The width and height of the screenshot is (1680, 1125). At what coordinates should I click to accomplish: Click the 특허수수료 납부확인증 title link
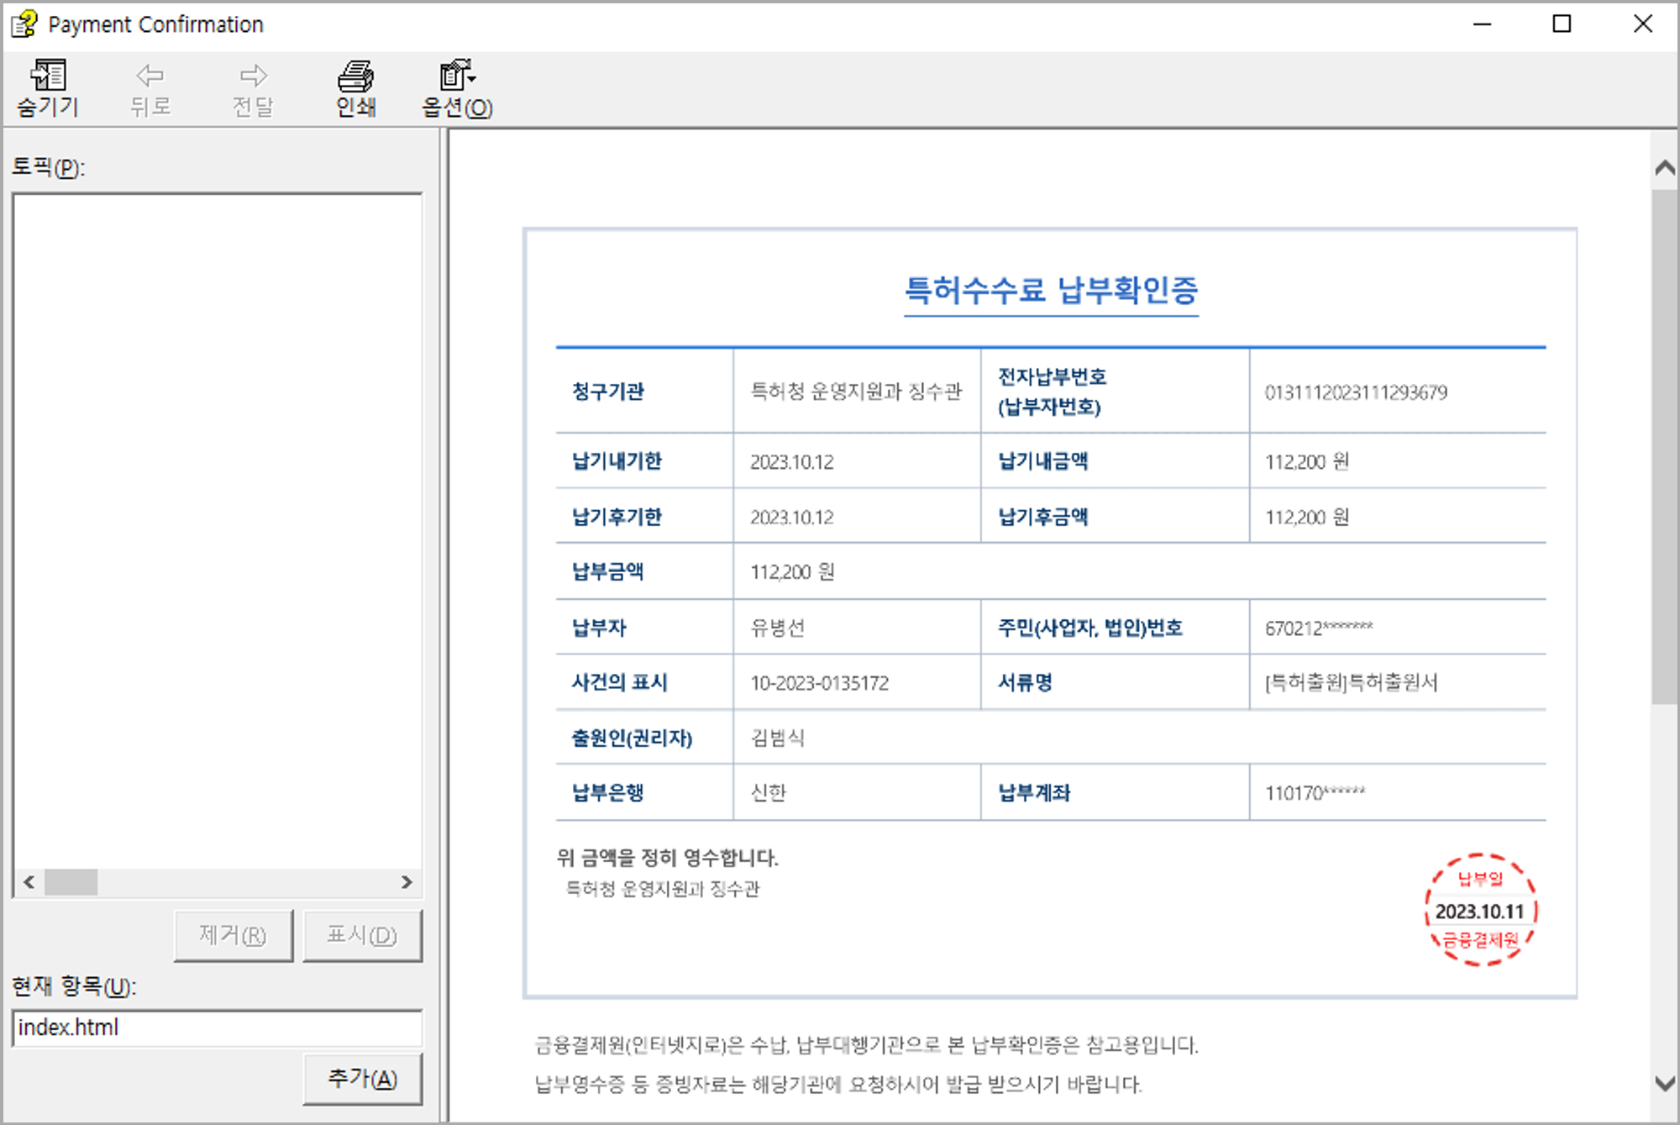point(1051,291)
